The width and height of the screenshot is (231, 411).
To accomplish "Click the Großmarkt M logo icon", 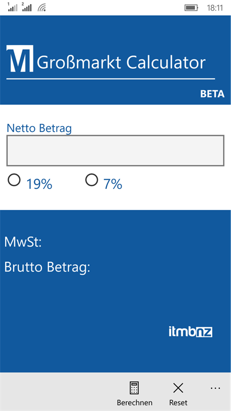I will [20, 58].
